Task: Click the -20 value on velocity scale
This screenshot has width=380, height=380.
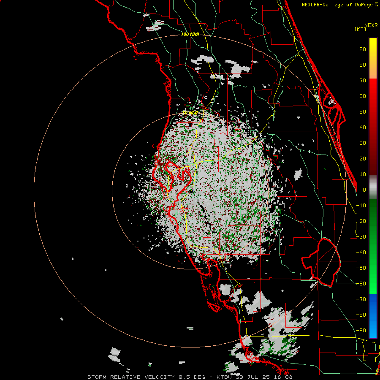Action: click(361, 221)
